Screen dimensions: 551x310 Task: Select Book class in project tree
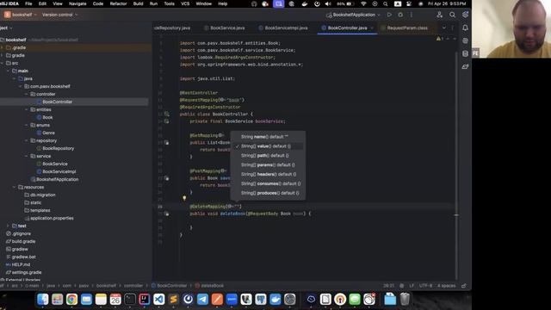pos(47,117)
